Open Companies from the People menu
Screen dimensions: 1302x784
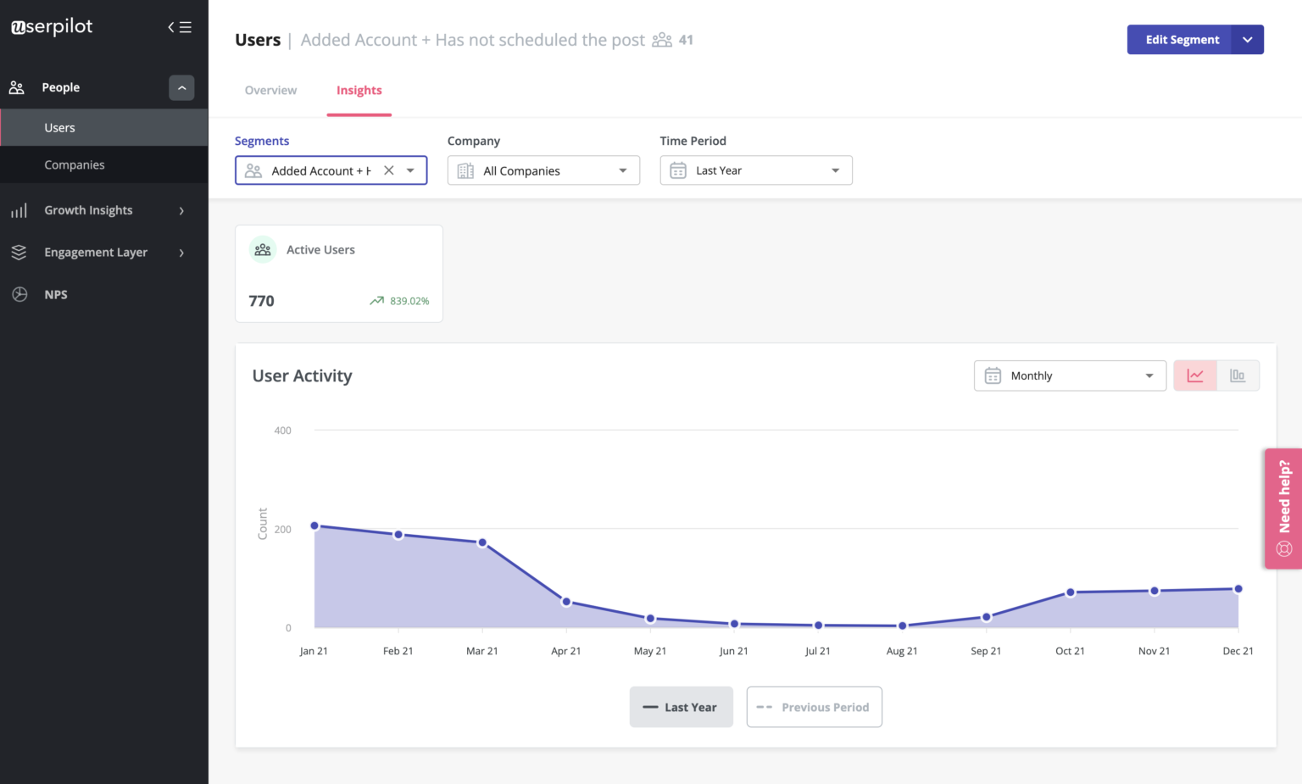pyautogui.click(x=75, y=164)
